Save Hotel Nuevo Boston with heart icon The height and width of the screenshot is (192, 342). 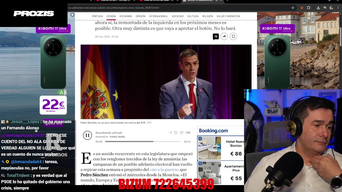200,139
